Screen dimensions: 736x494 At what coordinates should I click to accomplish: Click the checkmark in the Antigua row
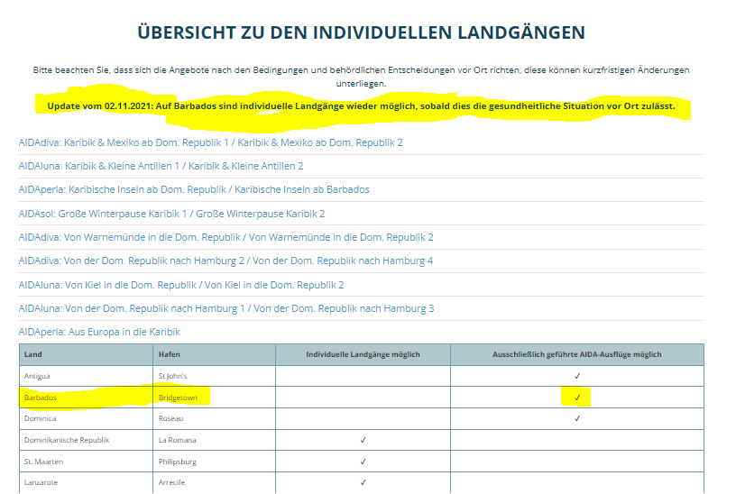pyautogui.click(x=577, y=375)
